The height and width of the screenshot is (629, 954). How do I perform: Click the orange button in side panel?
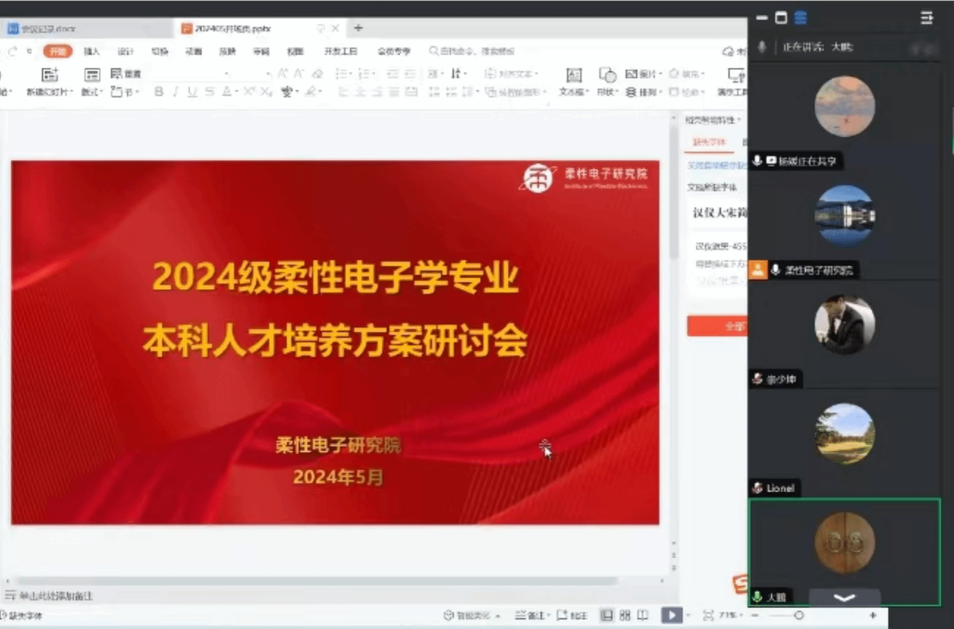point(718,326)
